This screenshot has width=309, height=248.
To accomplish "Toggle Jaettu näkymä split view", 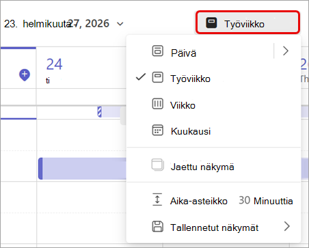I will tap(213, 166).
